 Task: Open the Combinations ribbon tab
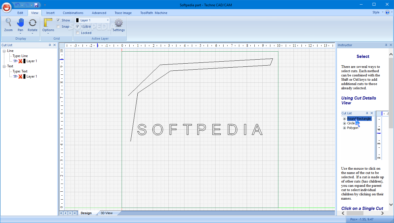(x=73, y=13)
